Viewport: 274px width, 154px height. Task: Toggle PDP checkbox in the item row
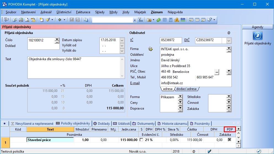[x=230, y=140]
